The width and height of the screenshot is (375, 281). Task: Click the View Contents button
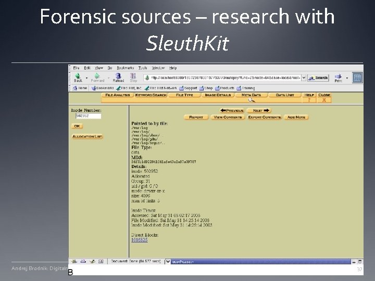coord(228,117)
